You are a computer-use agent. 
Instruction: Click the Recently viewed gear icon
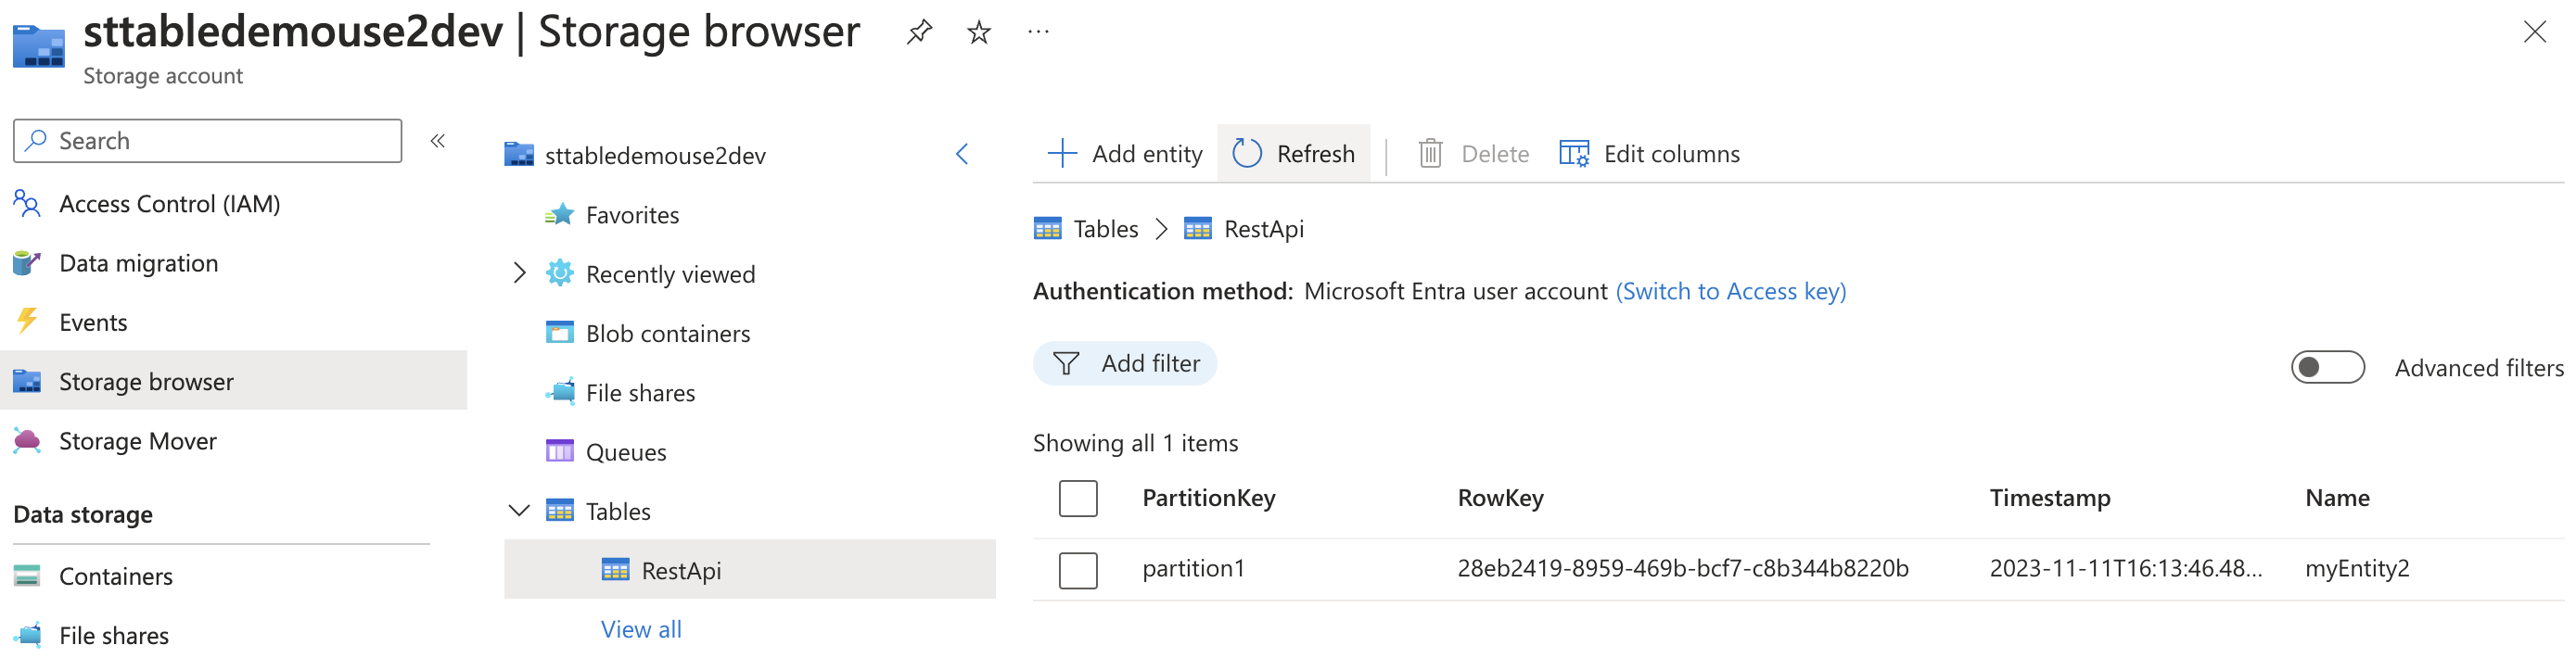[560, 273]
